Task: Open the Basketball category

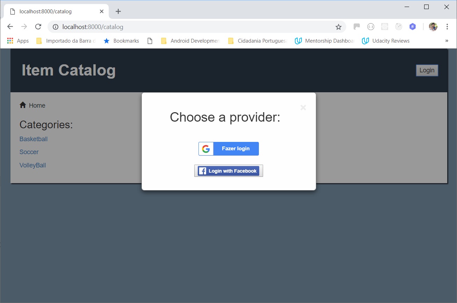Action: pyautogui.click(x=34, y=139)
